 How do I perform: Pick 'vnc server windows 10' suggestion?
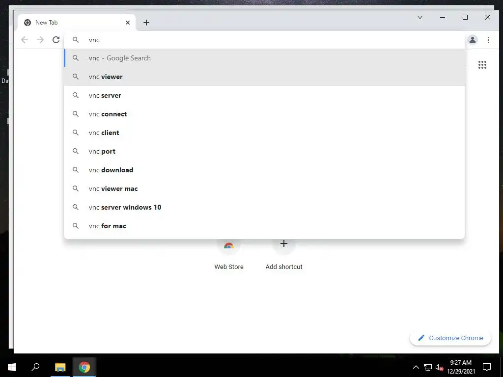point(264,207)
